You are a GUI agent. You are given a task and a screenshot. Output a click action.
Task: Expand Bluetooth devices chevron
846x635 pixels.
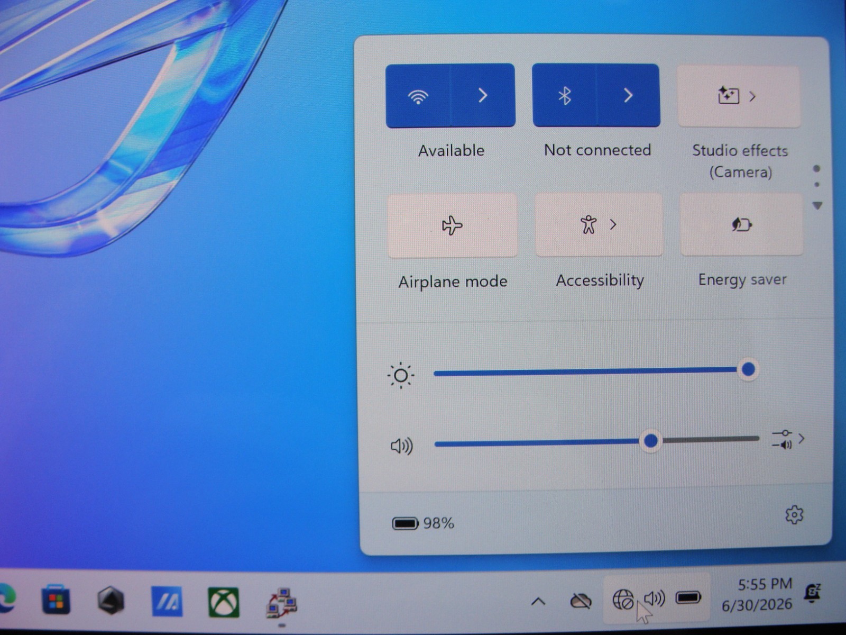[628, 96]
